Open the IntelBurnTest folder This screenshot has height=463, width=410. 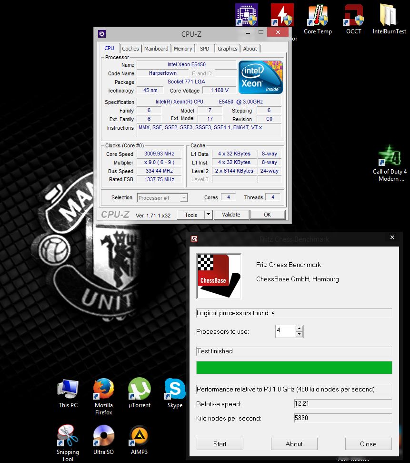(389, 18)
